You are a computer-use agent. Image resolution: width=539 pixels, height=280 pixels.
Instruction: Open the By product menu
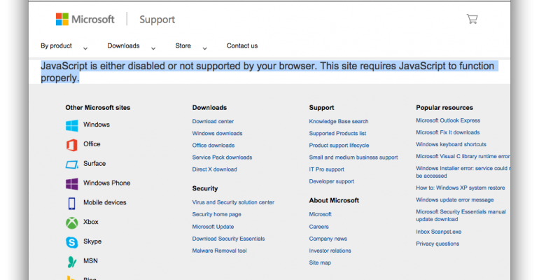click(x=57, y=45)
